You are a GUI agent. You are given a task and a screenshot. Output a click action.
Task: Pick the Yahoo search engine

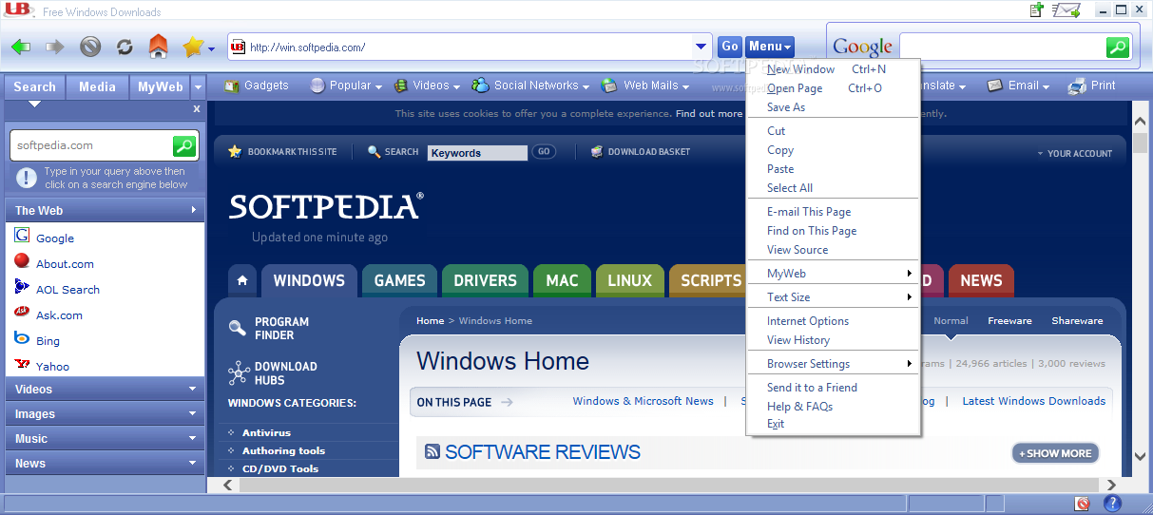52,367
